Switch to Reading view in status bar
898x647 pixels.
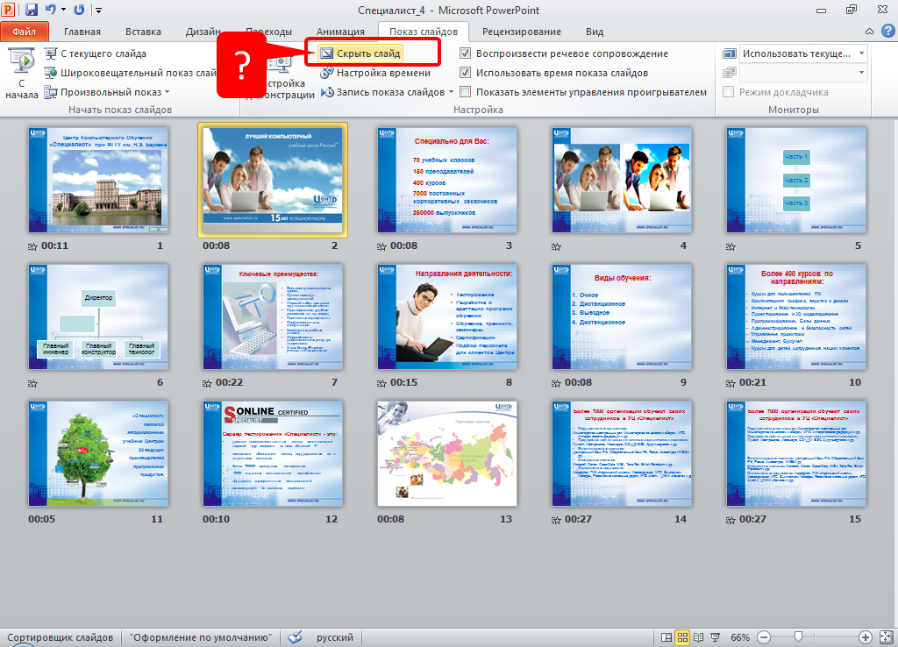coord(698,637)
